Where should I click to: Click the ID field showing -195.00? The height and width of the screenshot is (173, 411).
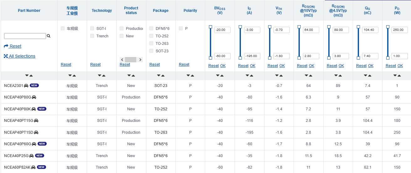[252, 56]
